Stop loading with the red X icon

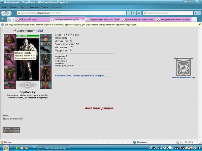[139, 13]
